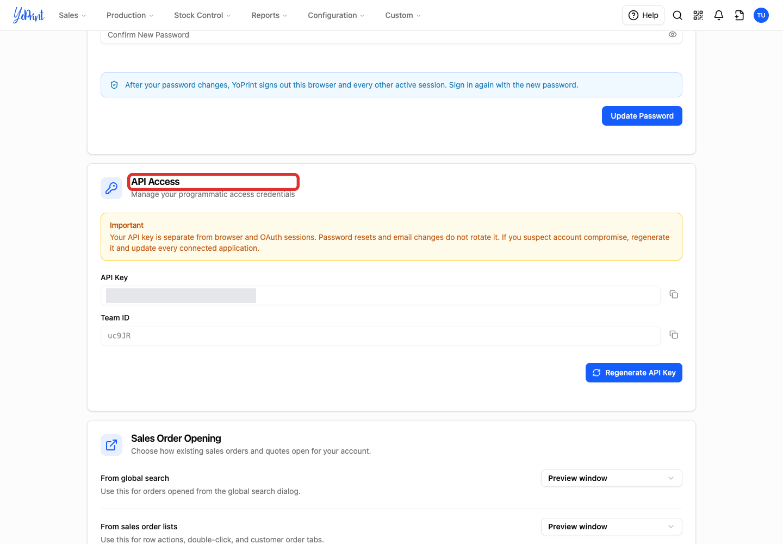The image size is (783, 544).
Task: Click the Sales Order Opening heading
Action: (x=176, y=438)
